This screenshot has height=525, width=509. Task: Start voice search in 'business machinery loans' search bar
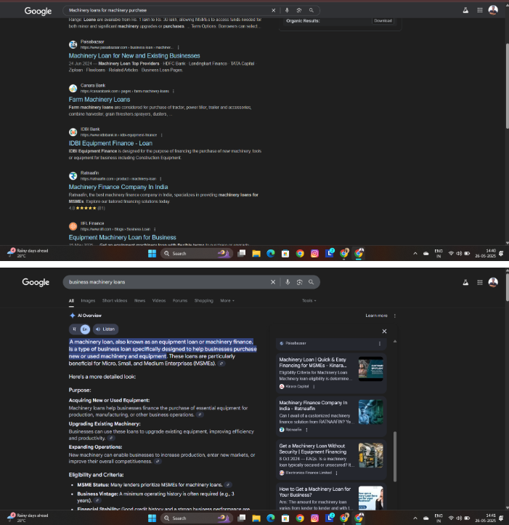coord(288,282)
